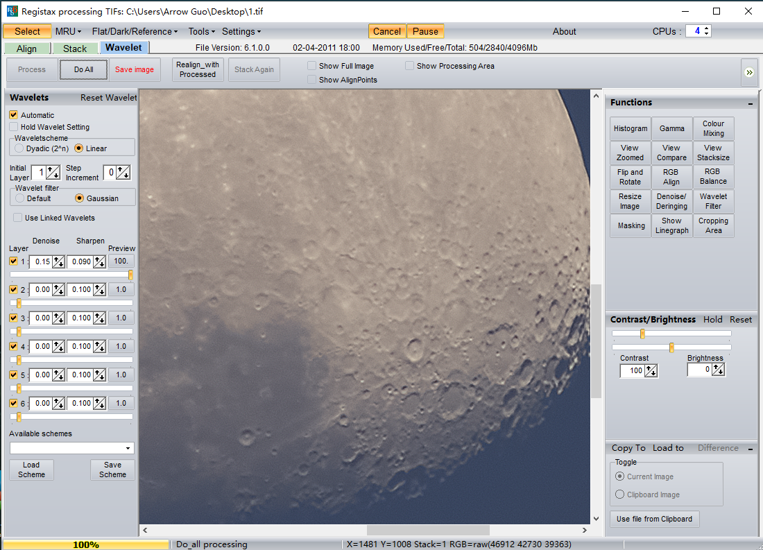Open the Available schemes dropdown
This screenshot has width=763, height=550.
click(128, 449)
